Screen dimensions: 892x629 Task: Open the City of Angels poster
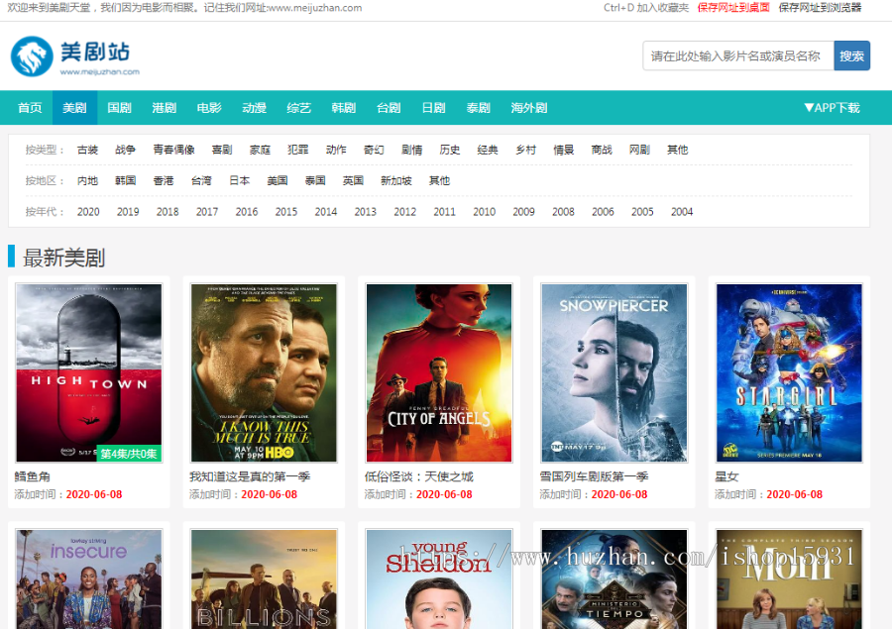click(439, 372)
